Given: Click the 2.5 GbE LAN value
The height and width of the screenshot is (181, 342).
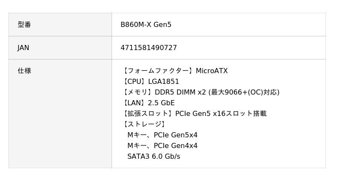Looking at the screenshot, I should click(161, 103).
